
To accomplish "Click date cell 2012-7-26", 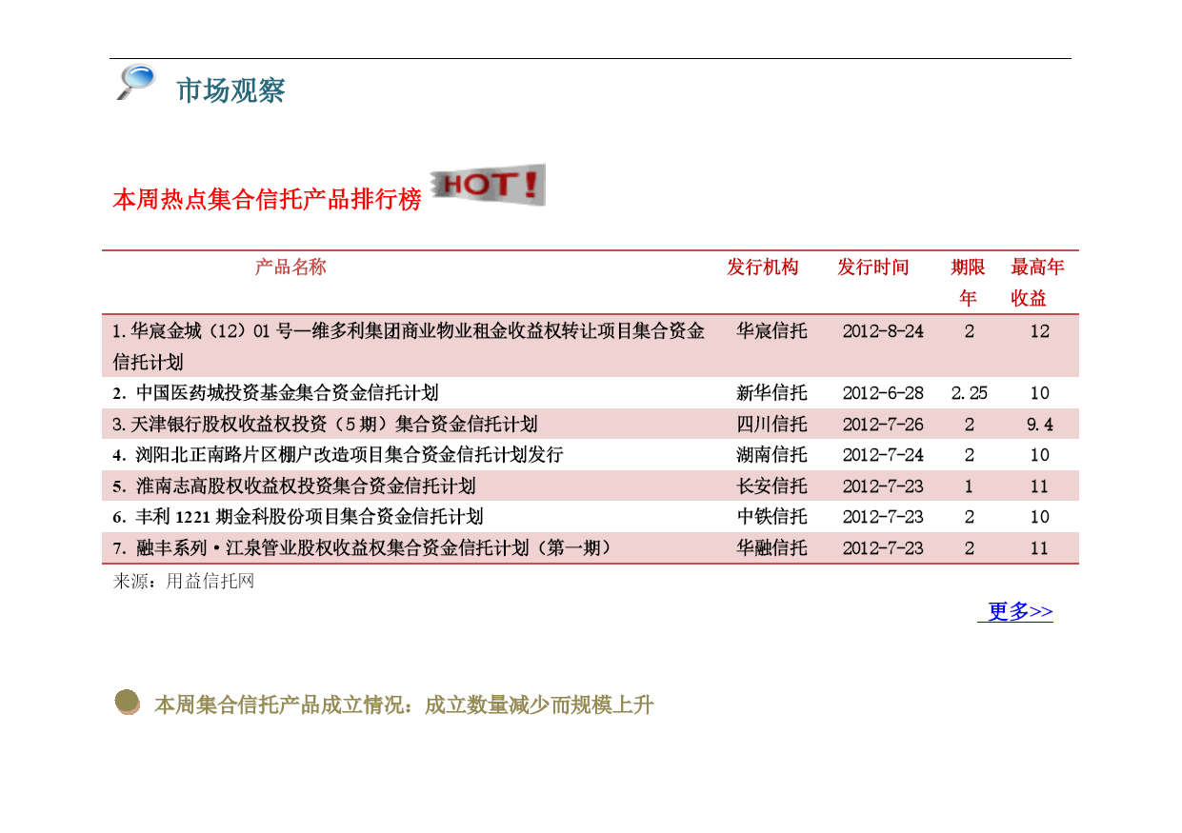I will click(883, 425).
